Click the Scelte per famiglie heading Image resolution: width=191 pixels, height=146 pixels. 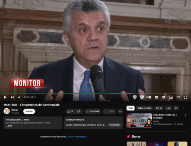[x=75, y=120]
